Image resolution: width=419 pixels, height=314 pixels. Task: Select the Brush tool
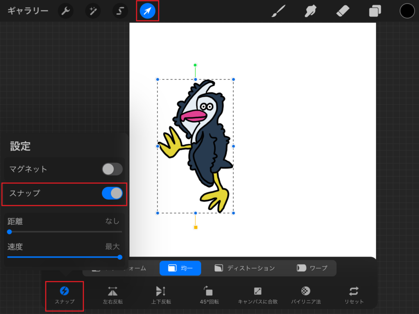click(279, 11)
